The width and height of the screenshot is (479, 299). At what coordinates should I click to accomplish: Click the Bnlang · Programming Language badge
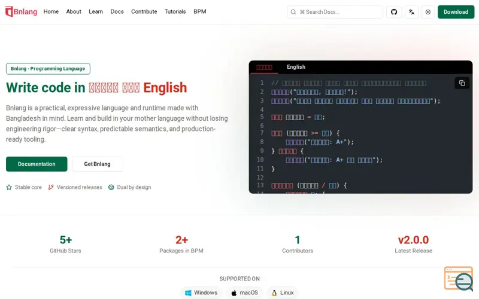click(48, 69)
